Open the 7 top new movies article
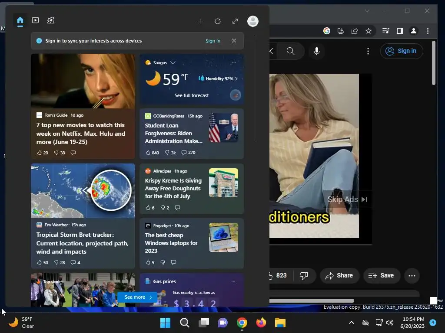The image size is (445, 333). point(81,134)
